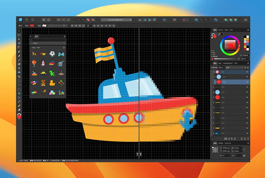Screen dimensions: 265x178
Task: Open the Colour panel options menu
Action: tap(248, 30)
